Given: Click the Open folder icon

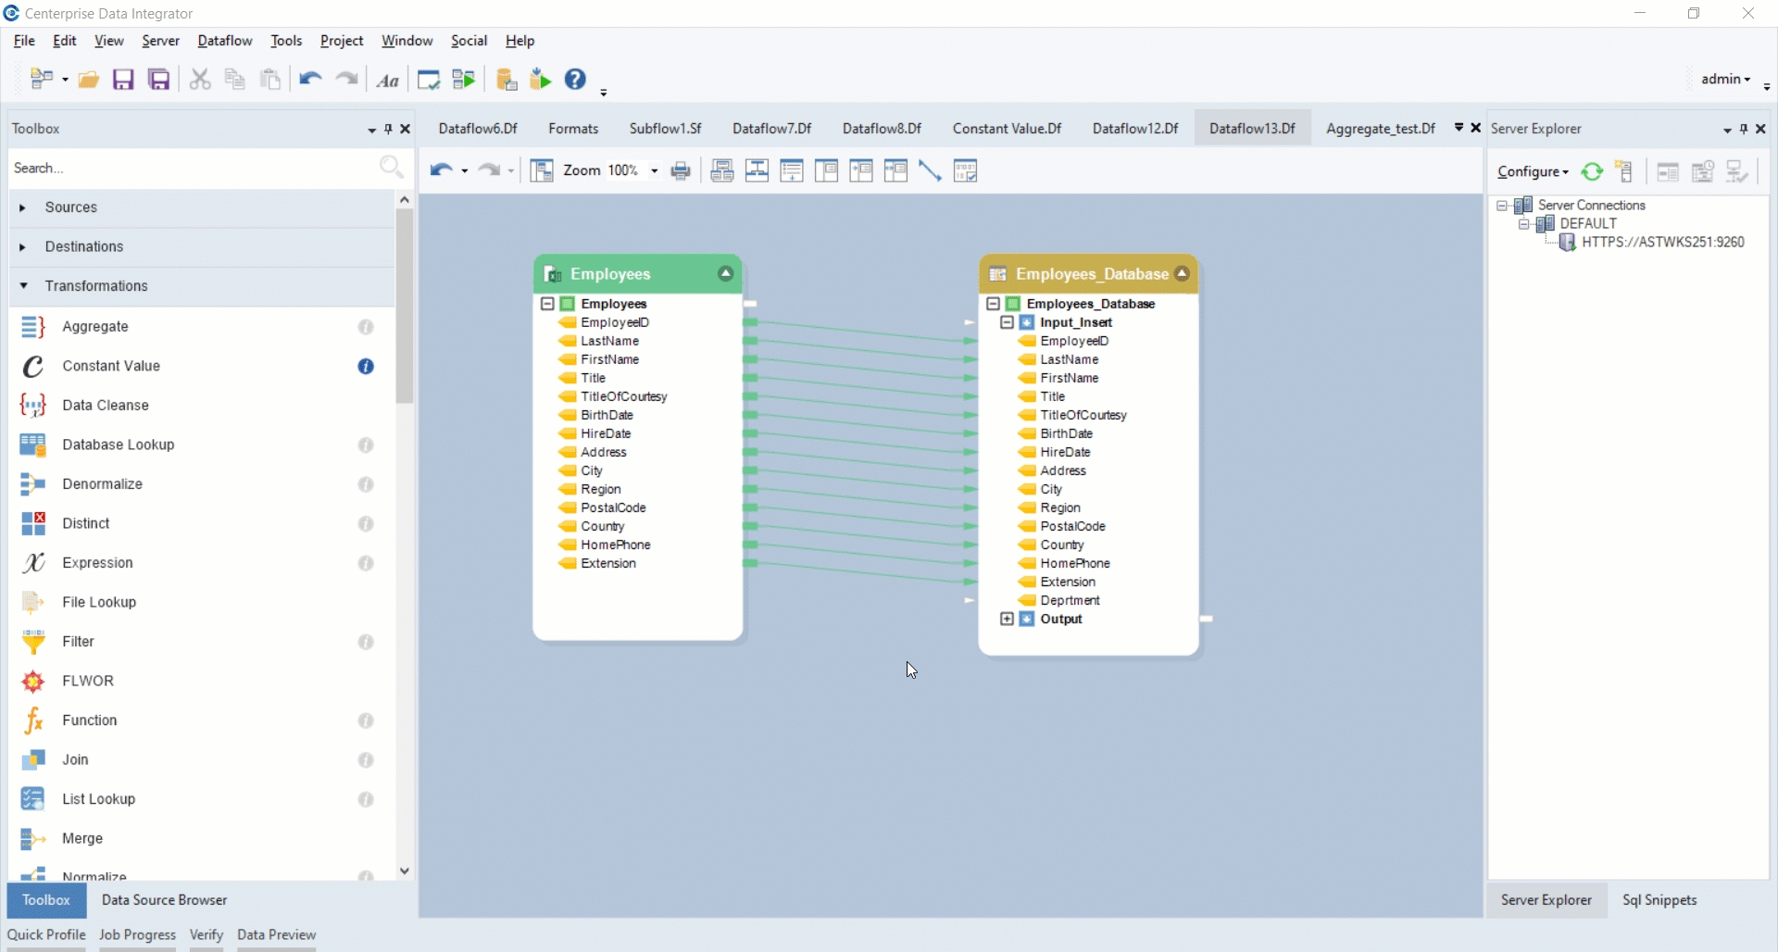Looking at the screenshot, I should click(89, 80).
